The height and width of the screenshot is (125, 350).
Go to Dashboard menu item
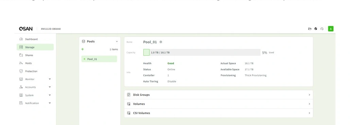35,39
